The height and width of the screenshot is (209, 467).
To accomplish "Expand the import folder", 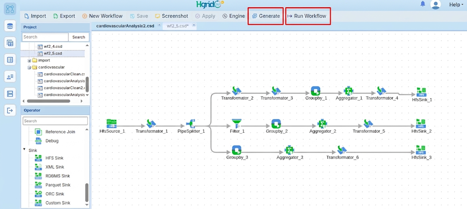I will tap(30, 60).
